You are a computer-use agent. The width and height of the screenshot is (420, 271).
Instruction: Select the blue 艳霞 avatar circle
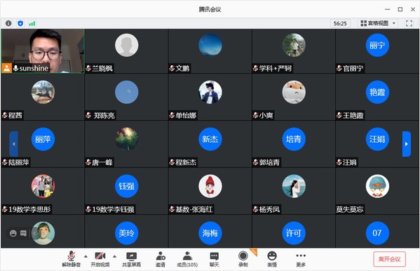(377, 92)
